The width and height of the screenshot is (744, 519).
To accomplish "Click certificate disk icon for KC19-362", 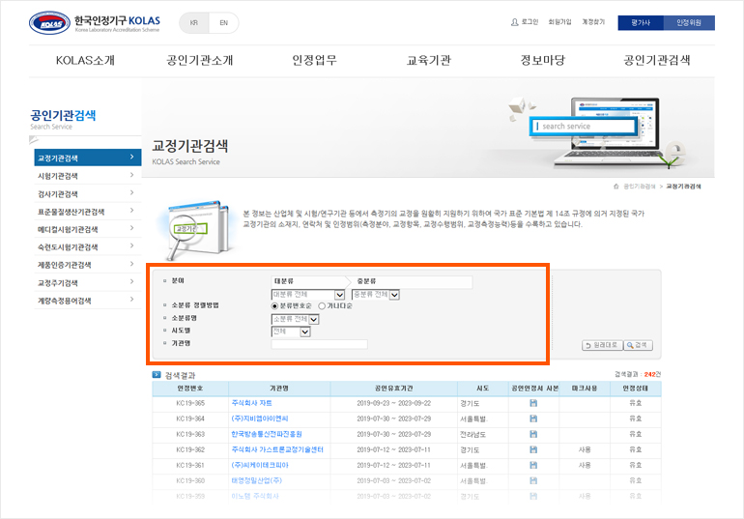I will coord(533,449).
